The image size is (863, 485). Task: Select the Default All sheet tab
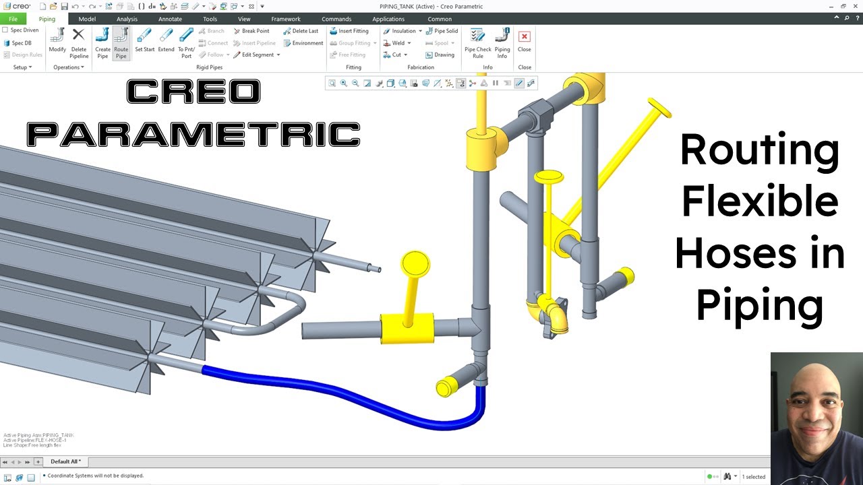click(66, 461)
